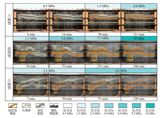
Task: Click the 10 MPa header in 波浪型 row
Action: pos(139,38)
